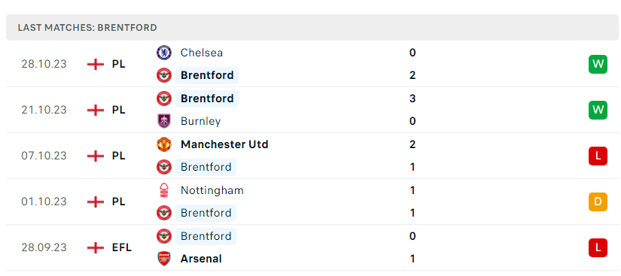This screenshot has height=276, width=621.
Task: Click the Chelsea club crest
Action: click(163, 53)
